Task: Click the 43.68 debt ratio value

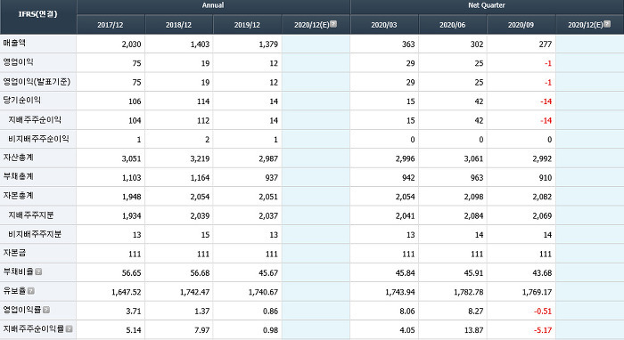Action: pos(542,273)
